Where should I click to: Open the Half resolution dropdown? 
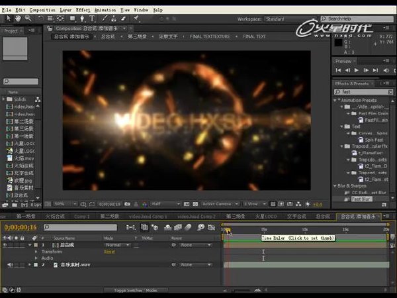pyautogui.click(x=165, y=204)
